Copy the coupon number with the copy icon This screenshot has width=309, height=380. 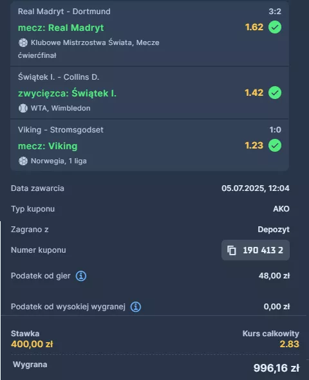point(231,250)
